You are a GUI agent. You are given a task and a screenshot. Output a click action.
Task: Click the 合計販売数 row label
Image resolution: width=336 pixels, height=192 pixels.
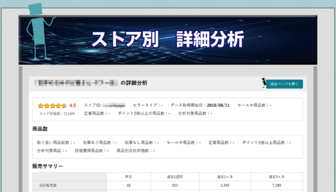click(48, 185)
